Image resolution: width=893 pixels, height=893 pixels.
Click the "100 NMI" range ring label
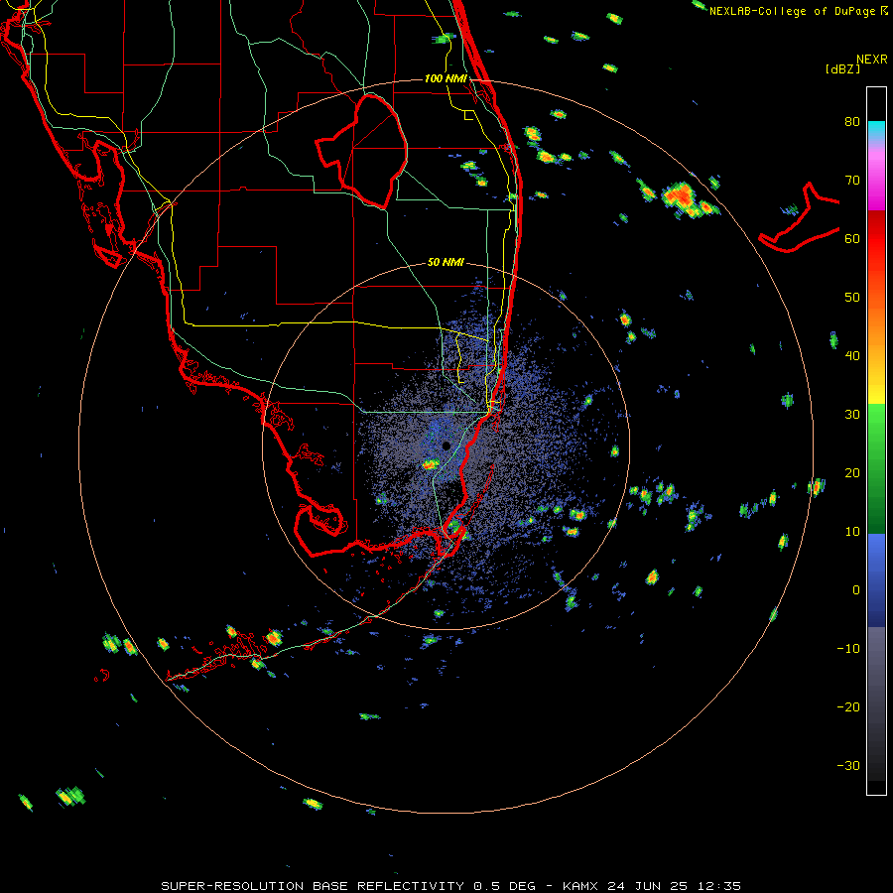446,78
